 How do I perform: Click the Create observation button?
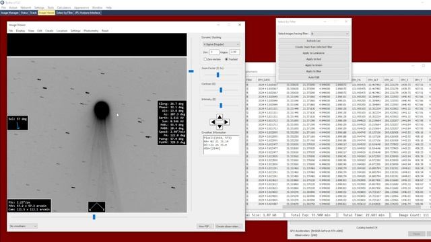tap(228, 227)
